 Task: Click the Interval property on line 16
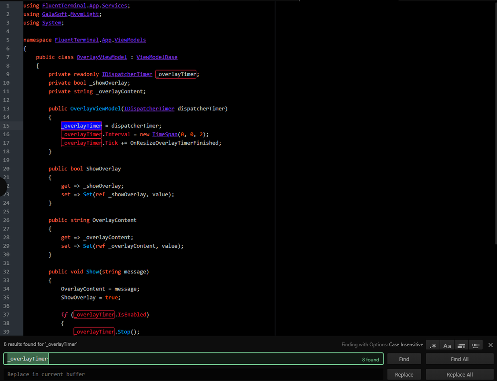[118, 134]
